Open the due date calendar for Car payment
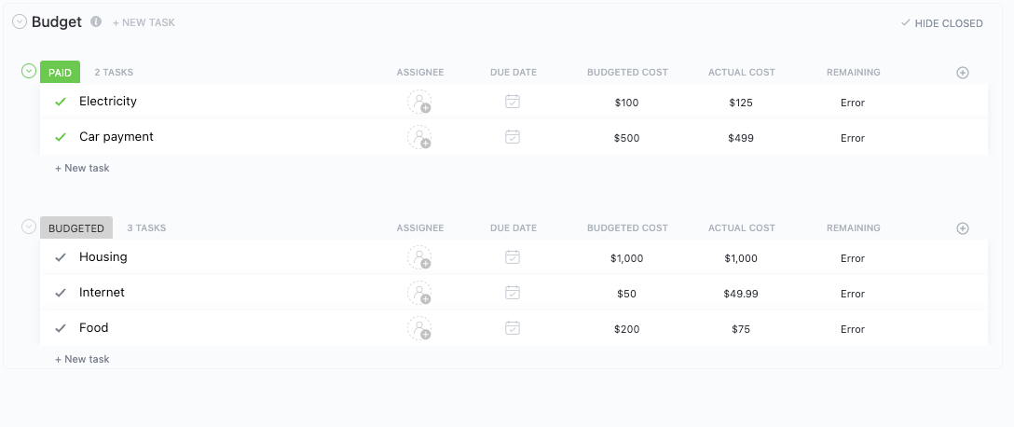Image resolution: width=1014 pixels, height=427 pixels. point(513,137)
